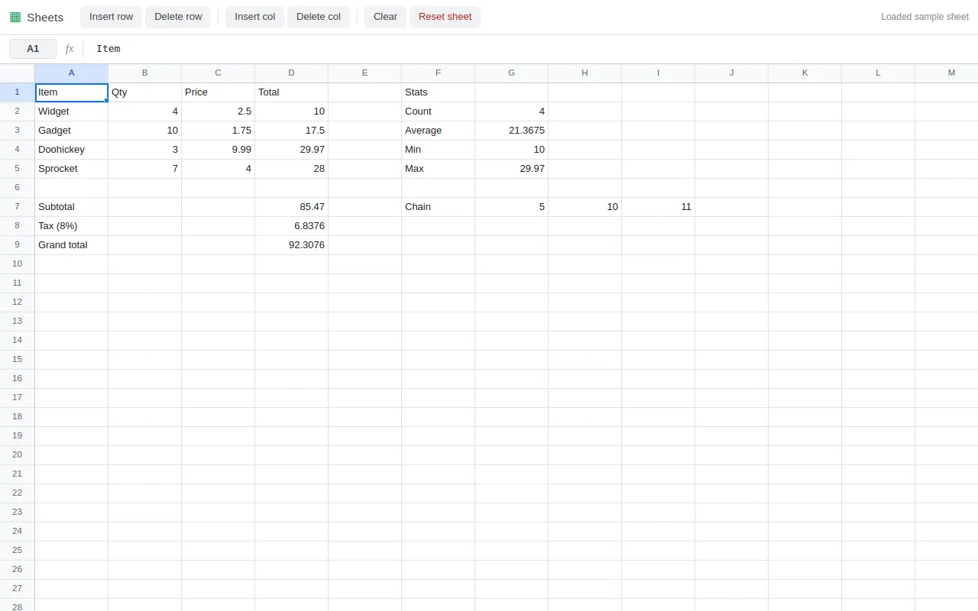The height and width of the screenshot is (611, 978).
Task: Select the Min label cell
Action: pyautogui.click(x=439, y=150)
